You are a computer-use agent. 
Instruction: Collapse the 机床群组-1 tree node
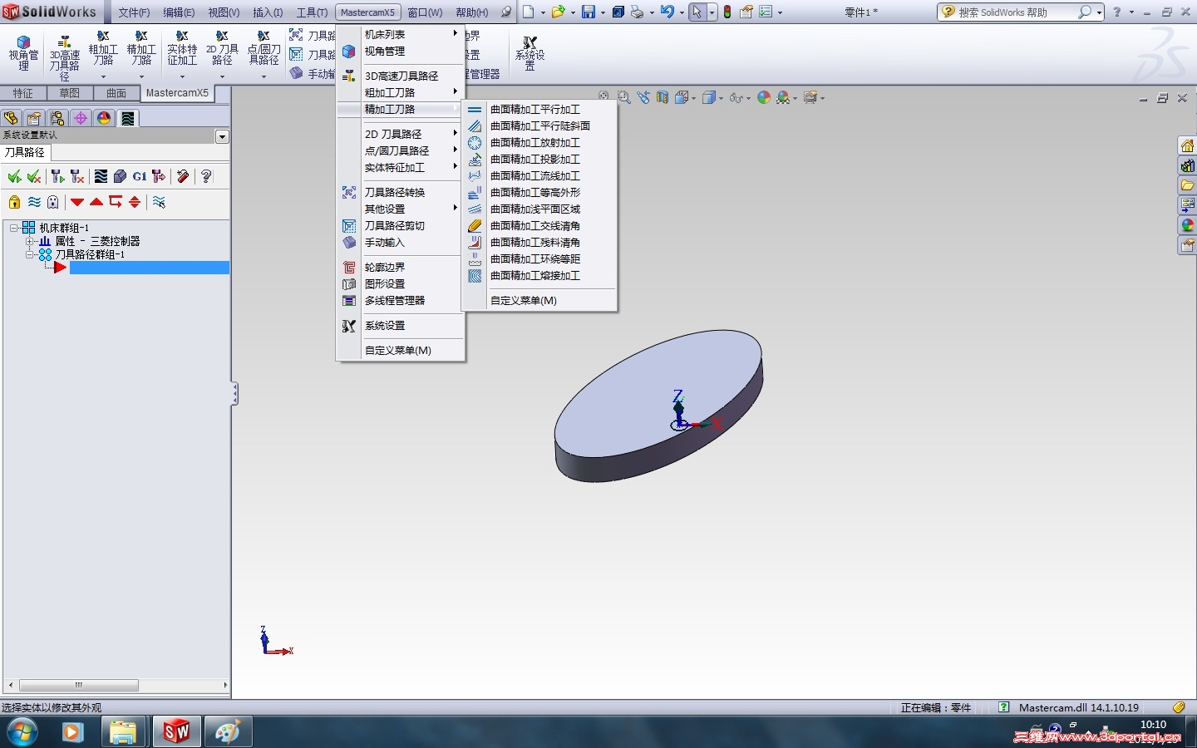(14, 228)
